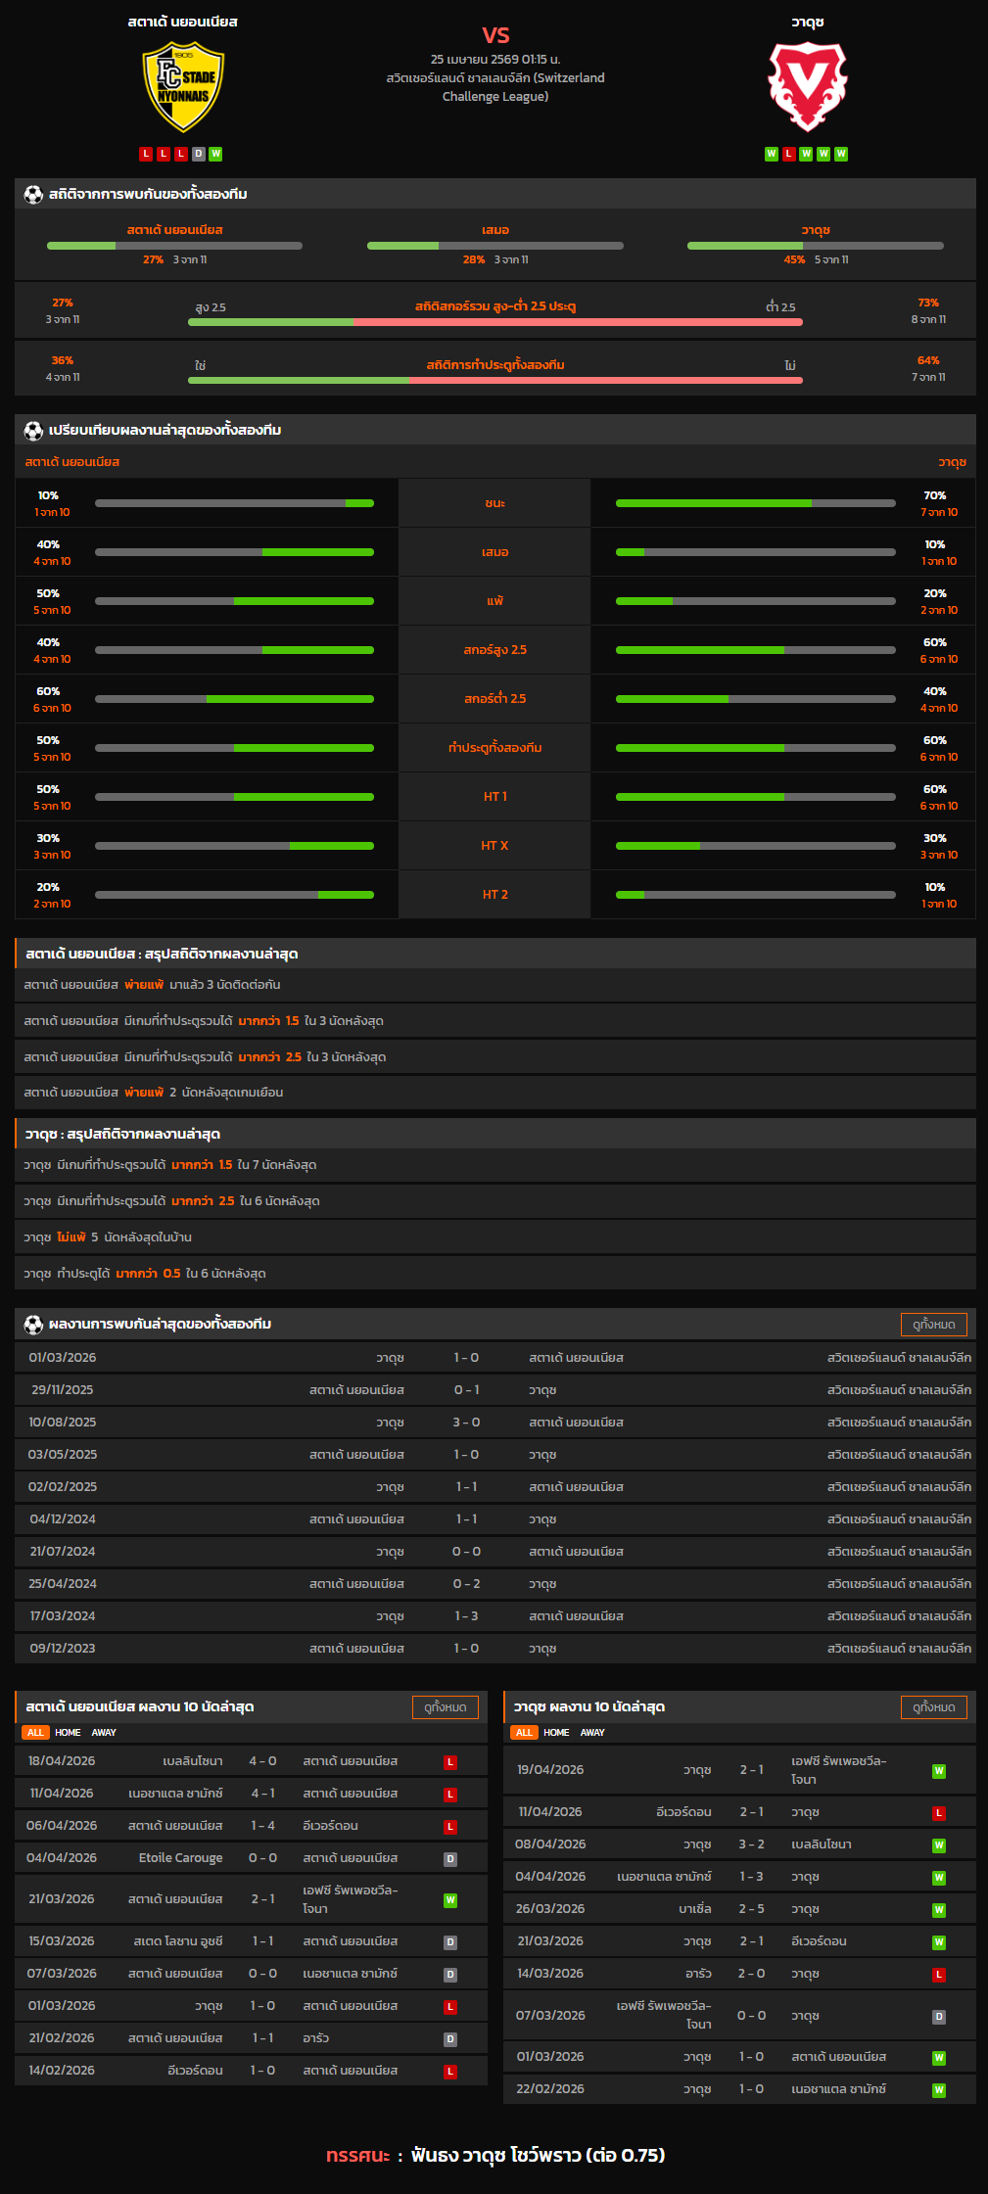
Task: Click the red L form badge under Vaduz logo
Action: 789,154
